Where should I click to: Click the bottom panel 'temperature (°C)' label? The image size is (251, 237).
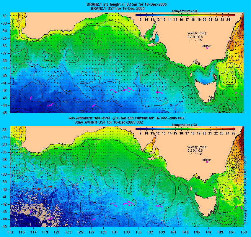coord(185,125)
